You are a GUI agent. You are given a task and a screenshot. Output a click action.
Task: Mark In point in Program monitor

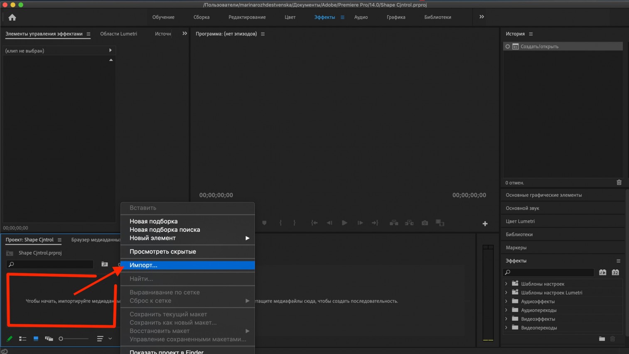pyautogui.click(x=280, y=223)
